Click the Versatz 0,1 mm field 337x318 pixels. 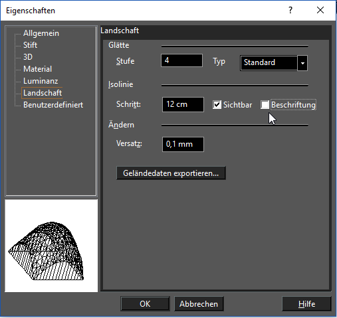183,144
